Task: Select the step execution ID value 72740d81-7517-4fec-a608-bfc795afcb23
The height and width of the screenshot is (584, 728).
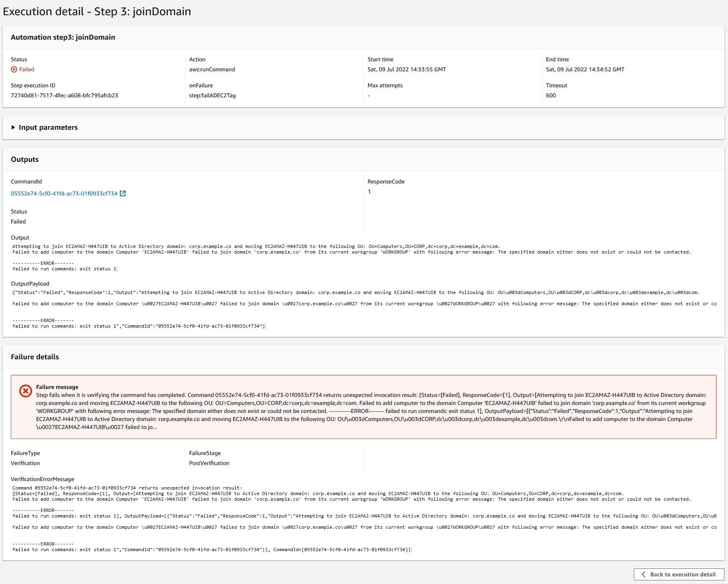Action: pyautogui.click(x=65, y=95)
